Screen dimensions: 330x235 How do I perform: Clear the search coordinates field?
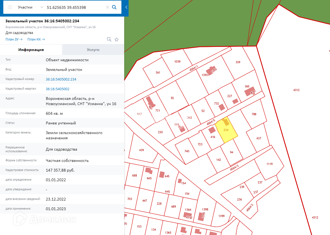click(108, 7)
